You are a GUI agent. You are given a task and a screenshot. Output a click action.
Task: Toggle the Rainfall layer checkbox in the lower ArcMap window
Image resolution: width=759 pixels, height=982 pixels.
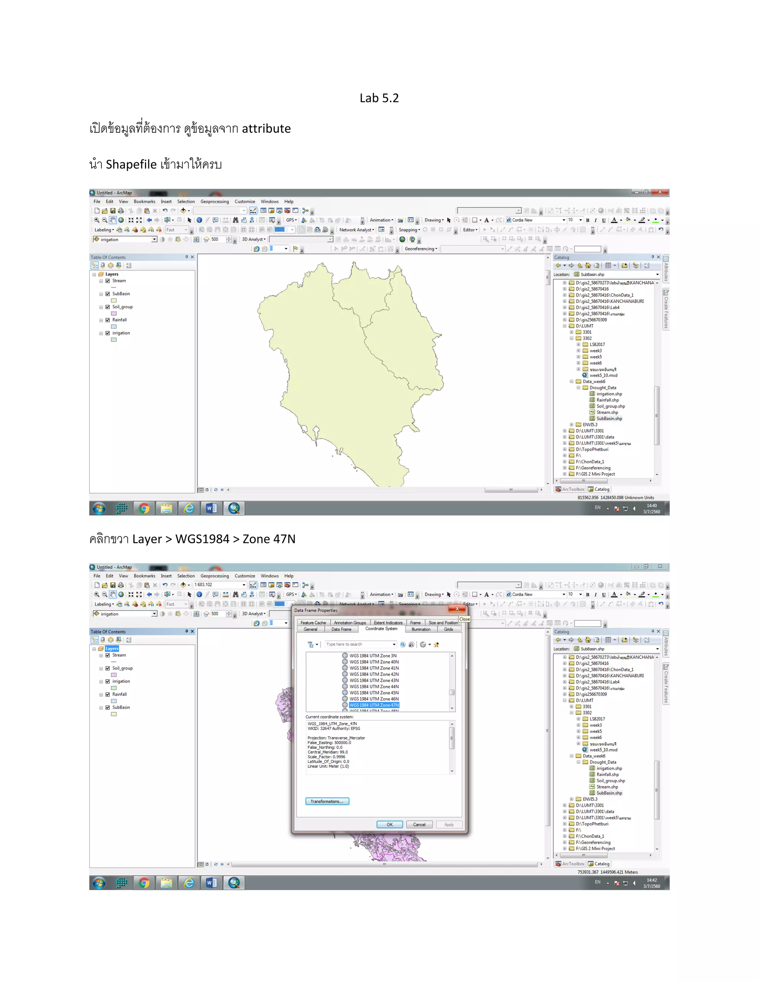click(108, 694)
